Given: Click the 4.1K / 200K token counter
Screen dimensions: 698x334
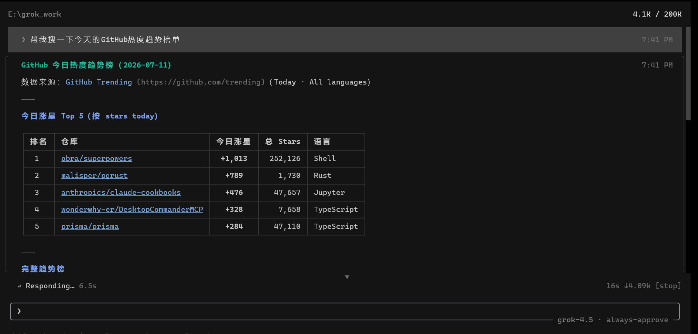Looking at the screenshot, I should (657, 14).
